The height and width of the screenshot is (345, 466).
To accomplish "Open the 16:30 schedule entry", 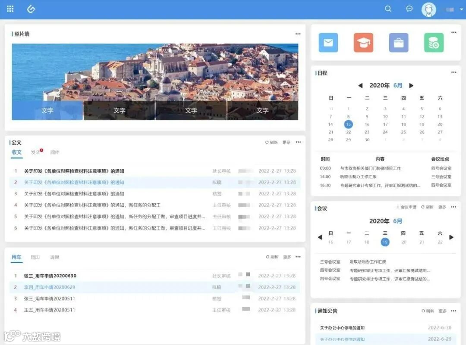I will click(x=385, y=185).
